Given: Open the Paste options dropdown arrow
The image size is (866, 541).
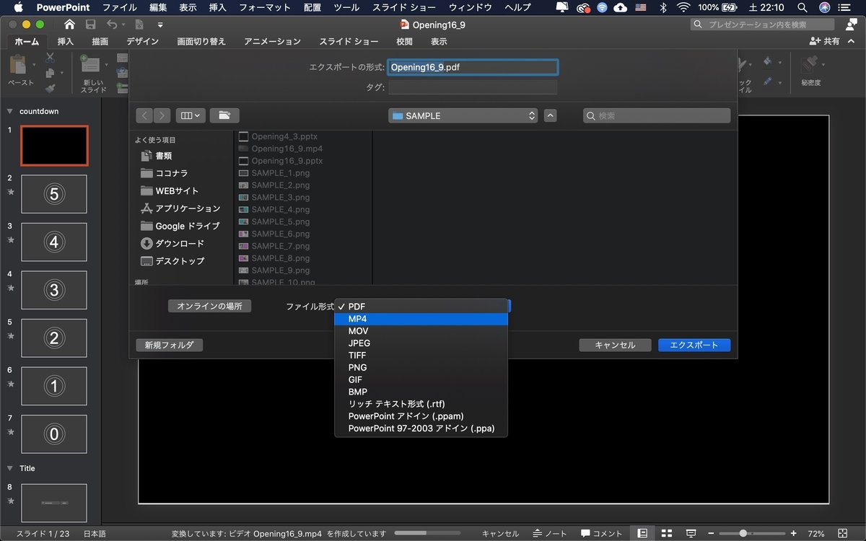Looking at the screenshot, I should point(33,65).
